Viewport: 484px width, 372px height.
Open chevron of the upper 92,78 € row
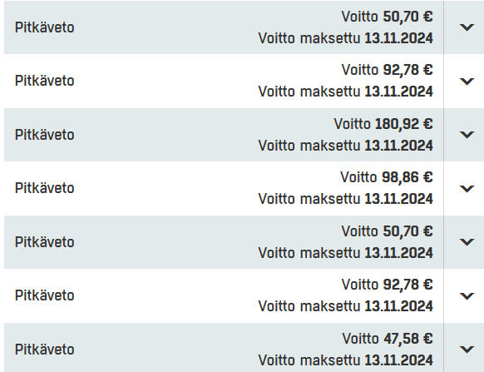(x=467, y=82)
